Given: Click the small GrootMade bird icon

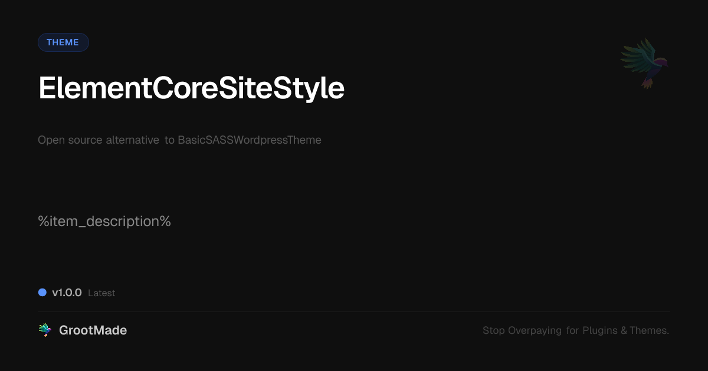Looking at the screenshot, I should 45,330.
